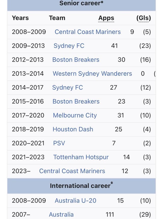Click the Apps column header abbreviation
The height and width of the screenshot is (219, 163).
coord(106,18)
